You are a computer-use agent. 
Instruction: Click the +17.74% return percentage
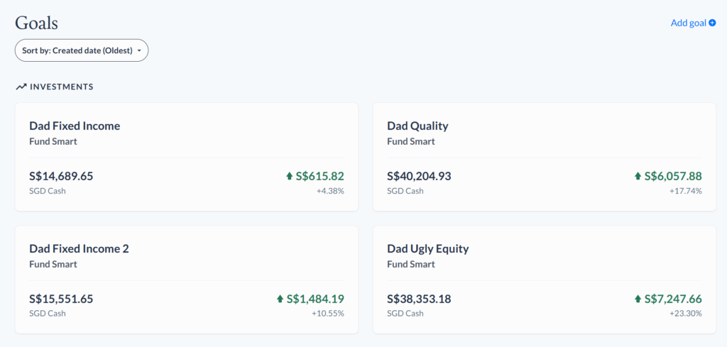[x=685, y=191]
